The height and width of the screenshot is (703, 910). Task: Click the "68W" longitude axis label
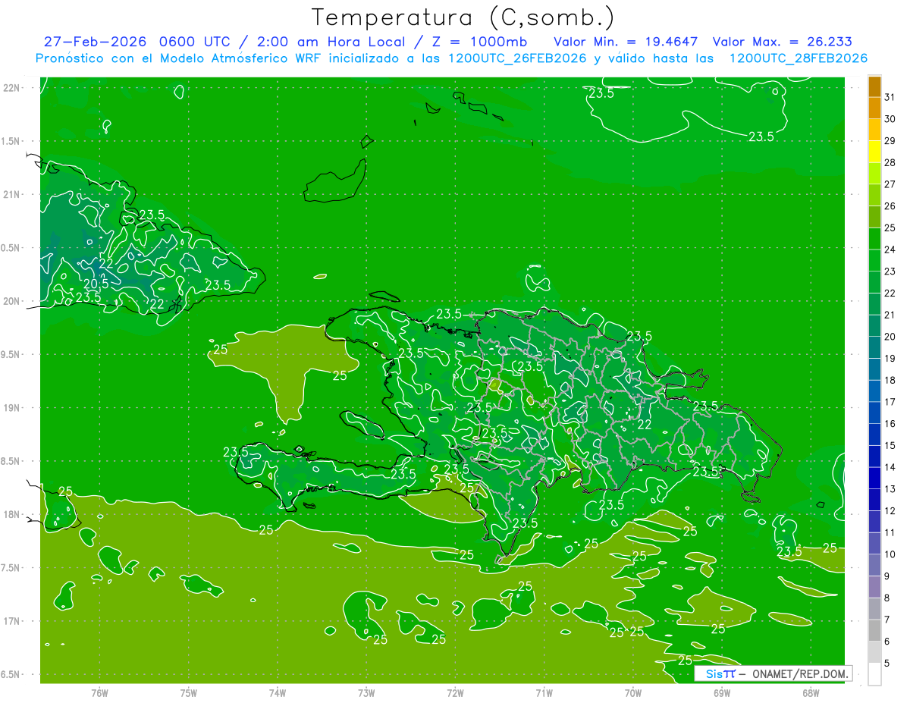811,693
